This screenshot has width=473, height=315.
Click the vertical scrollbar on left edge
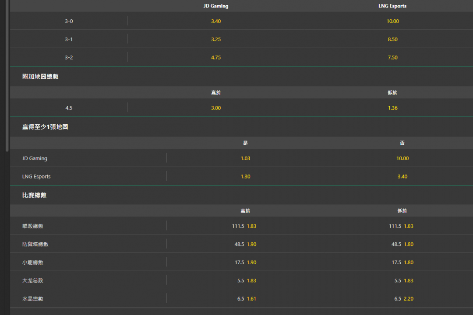point(7,75)
